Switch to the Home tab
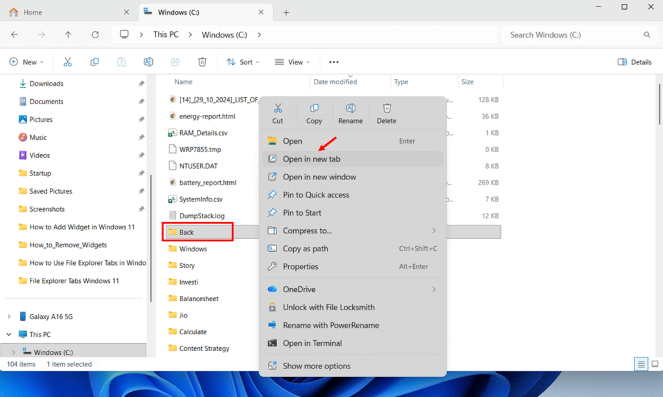663x397 pixels. [x=70, y=12]
